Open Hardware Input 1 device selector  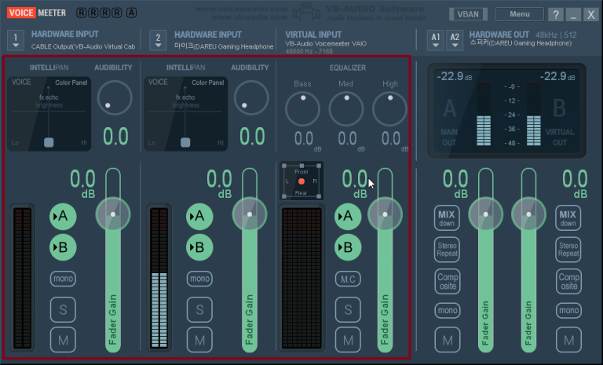[x=16, y=40]
